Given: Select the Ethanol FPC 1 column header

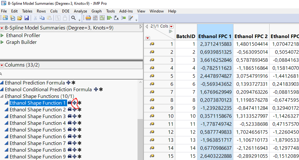Looking at the screenshot, I should pyautogui.click(x=215, y=32).
